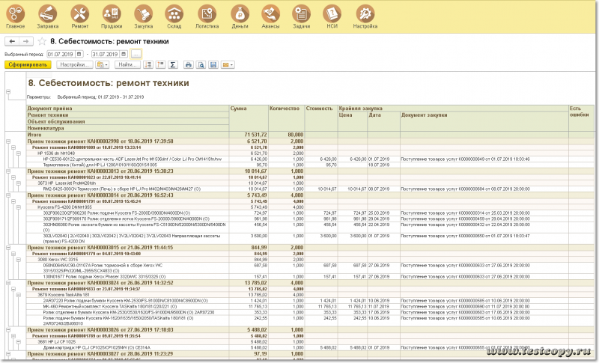
Task: Click the Сформировать button
Action: [28, 65]
